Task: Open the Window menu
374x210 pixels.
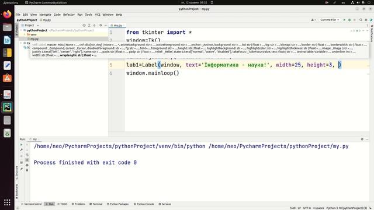Action: pos(108,15)
